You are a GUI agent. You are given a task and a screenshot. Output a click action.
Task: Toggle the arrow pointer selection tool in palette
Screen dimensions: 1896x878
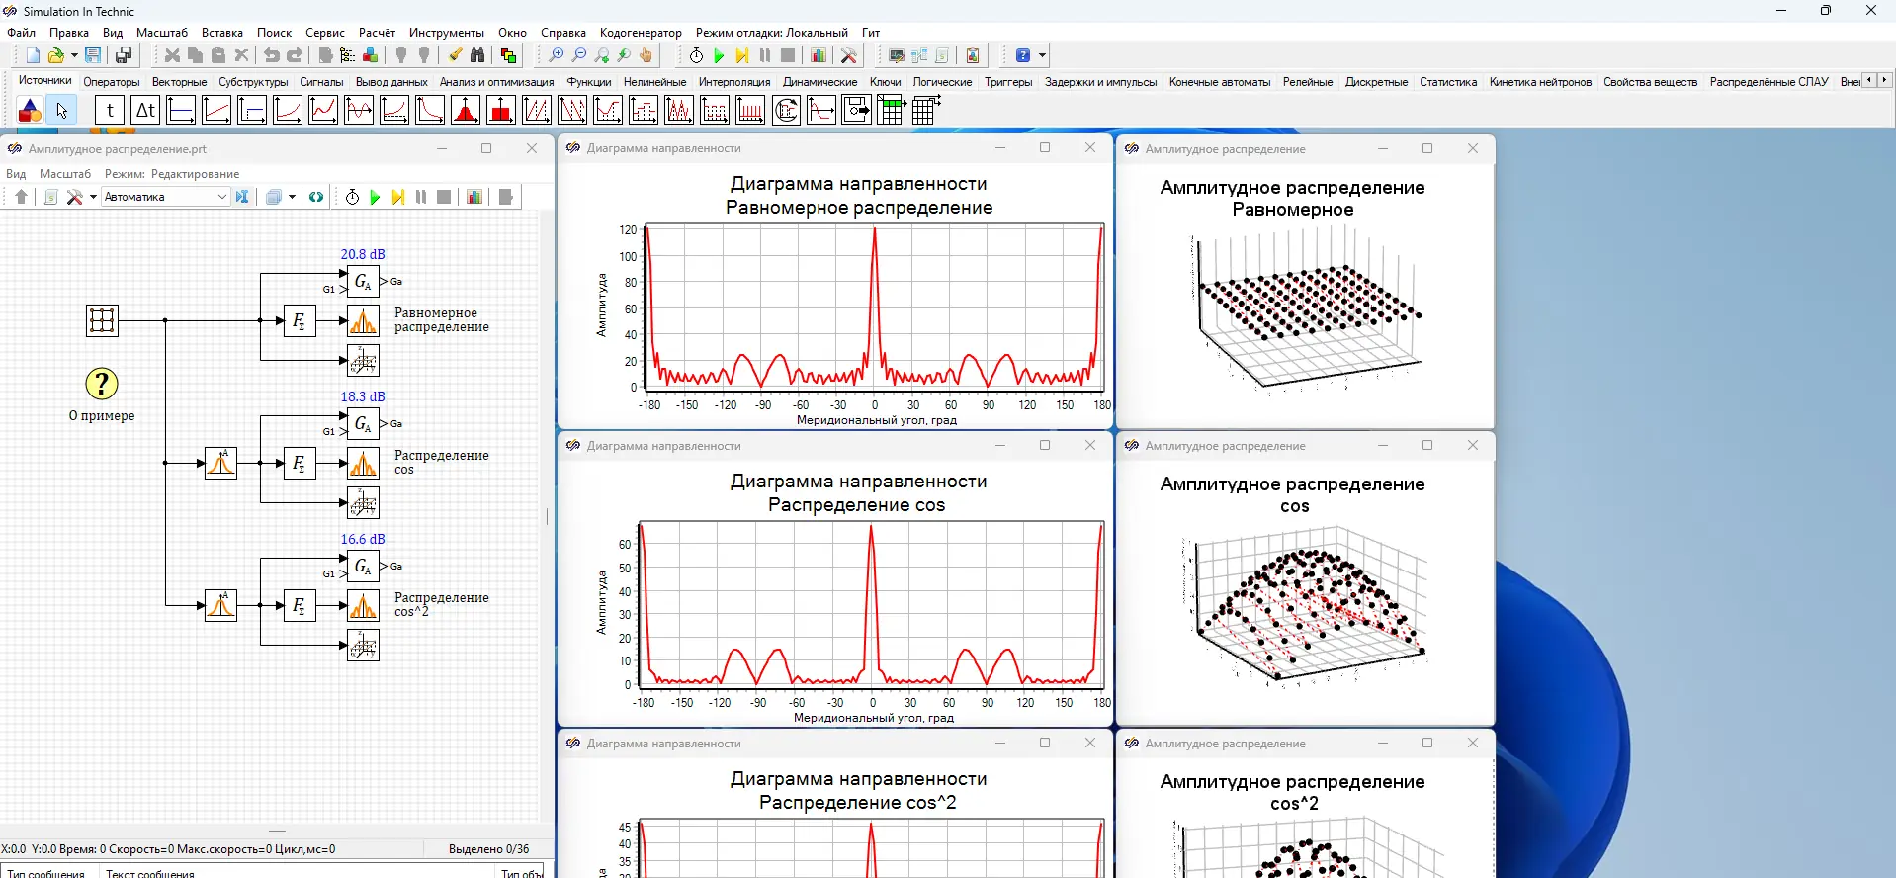(x=61, y=111)
